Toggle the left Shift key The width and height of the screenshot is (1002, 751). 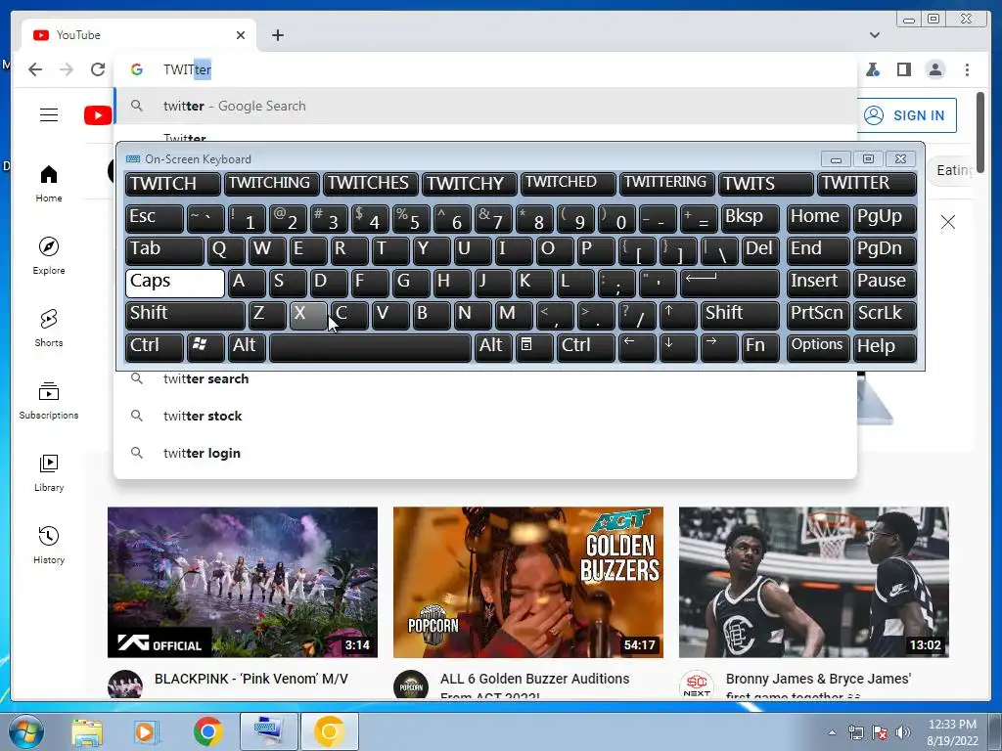pyautogui.click(x=185, y=316)
